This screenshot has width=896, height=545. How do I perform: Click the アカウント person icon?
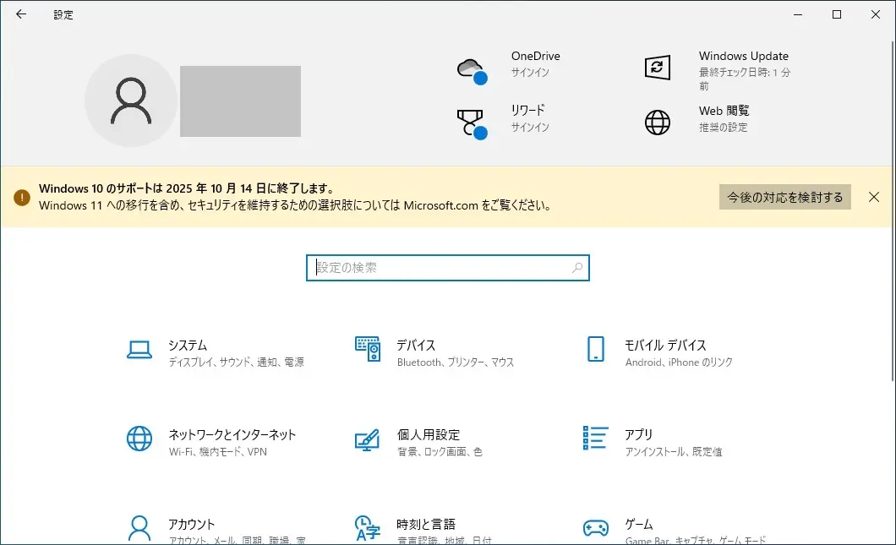(x=139, y=528)
